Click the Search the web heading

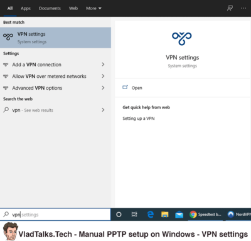click(18, 99)
